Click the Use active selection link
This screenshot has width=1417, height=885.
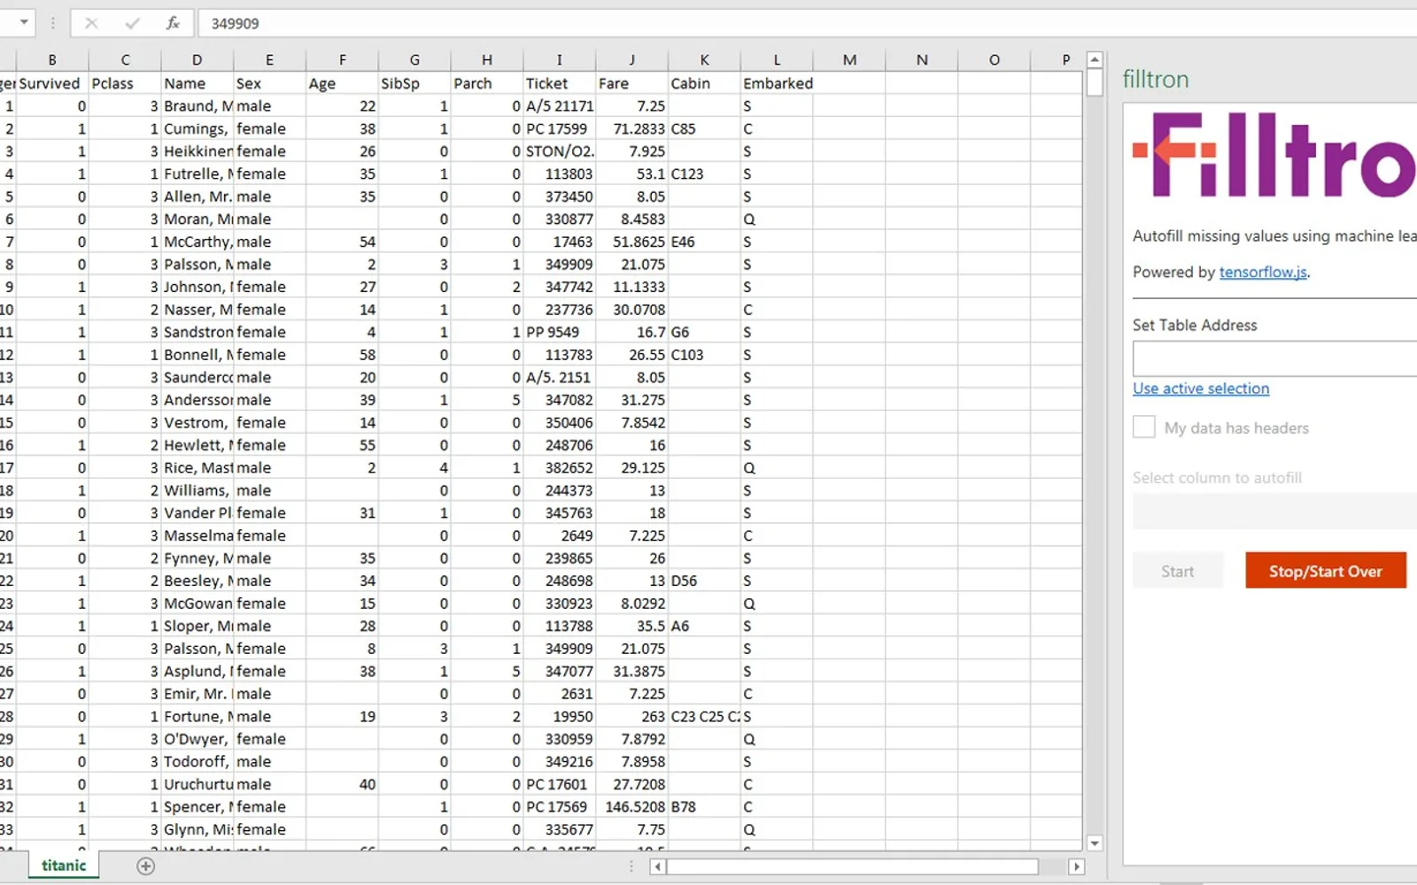(1201, 389)
